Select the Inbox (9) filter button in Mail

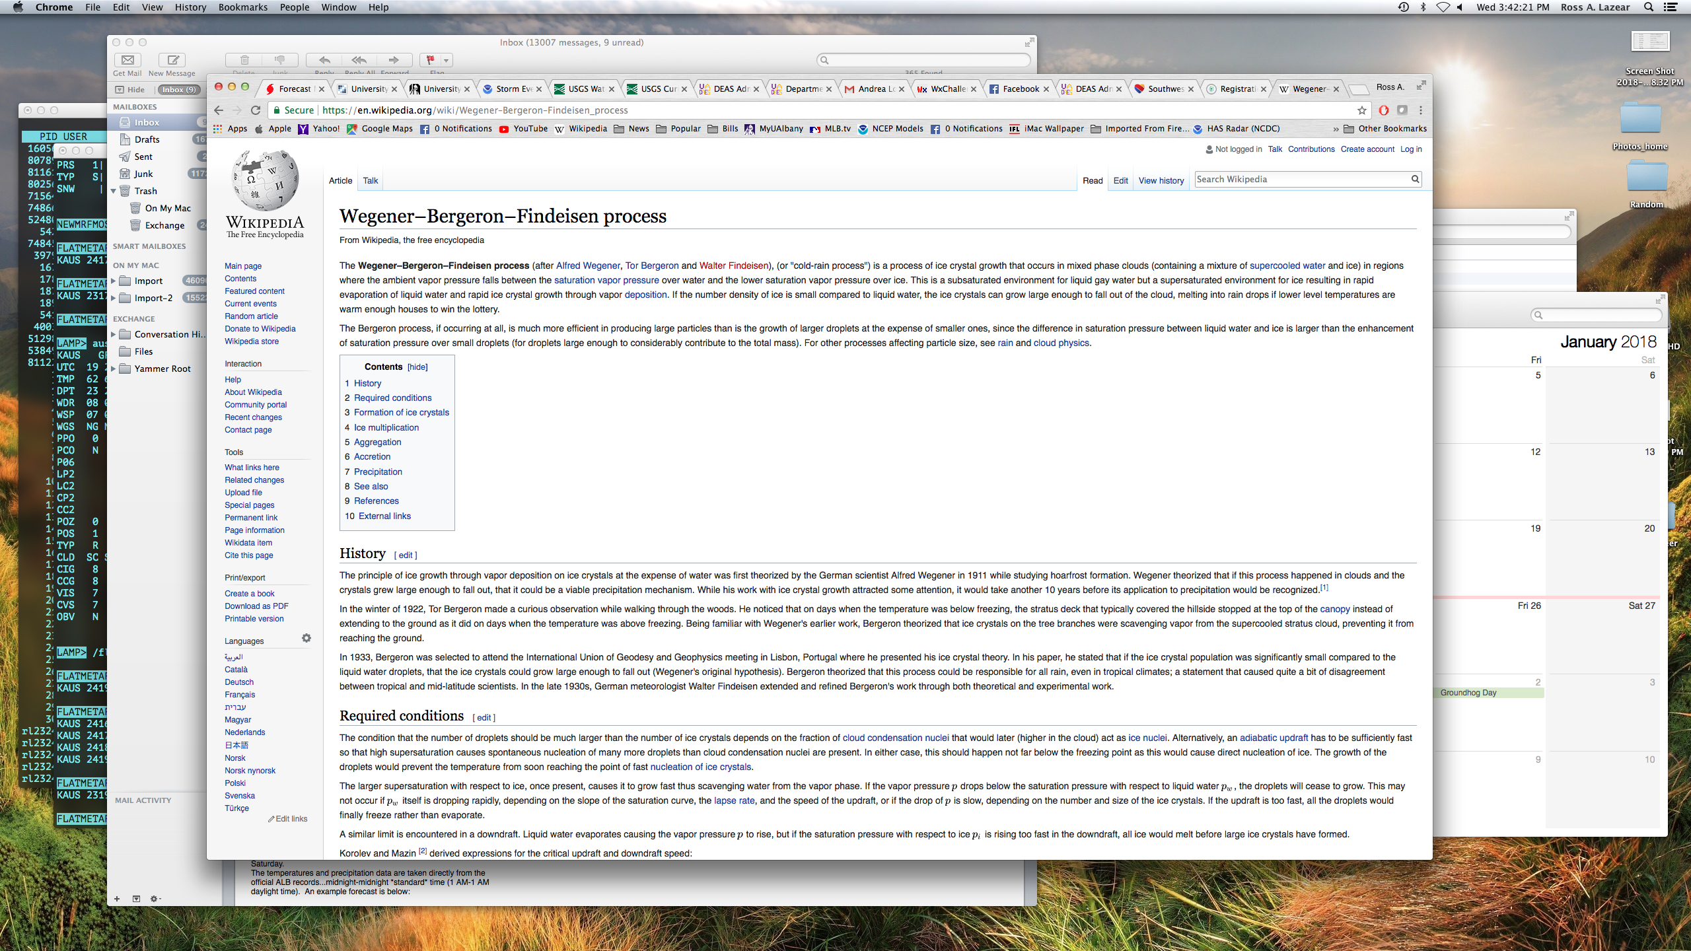(178, 90)
